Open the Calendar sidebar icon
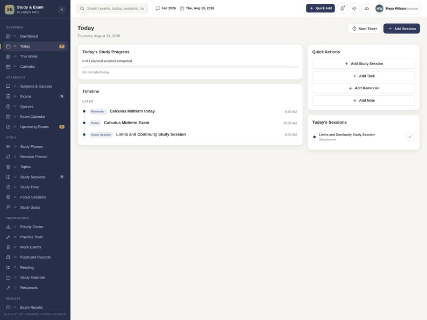The image size is (427, 320). coord(8,67)
